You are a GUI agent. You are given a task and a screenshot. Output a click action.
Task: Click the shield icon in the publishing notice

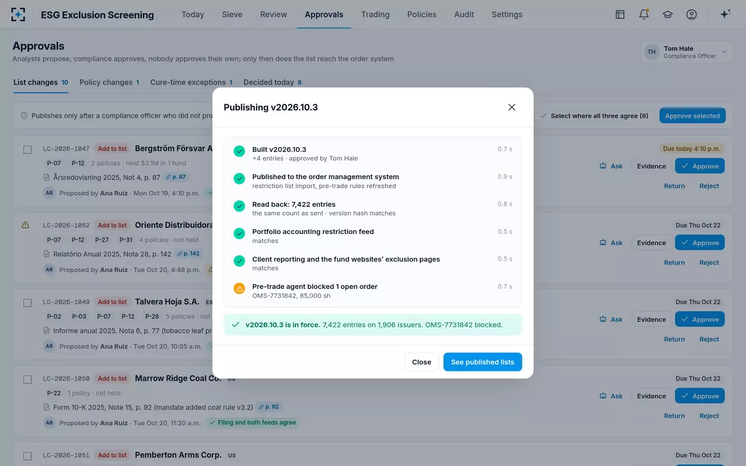(x=24, y=116)
